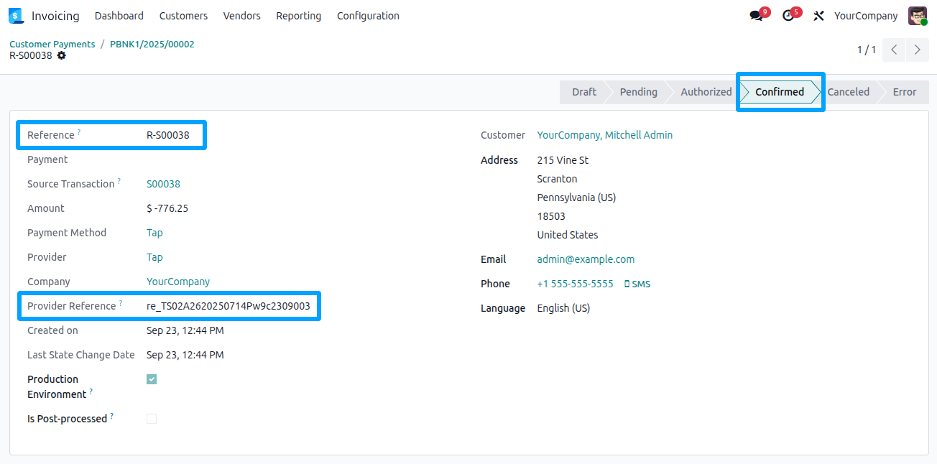
Task: Open the Vendors menu
Action: (x=241, y=15)
